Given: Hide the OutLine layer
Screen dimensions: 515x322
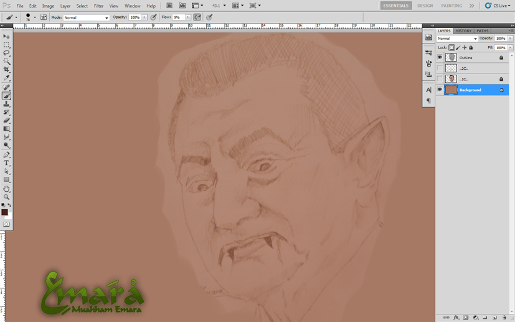Looking at the screenshot, I should tap(440, 57).
